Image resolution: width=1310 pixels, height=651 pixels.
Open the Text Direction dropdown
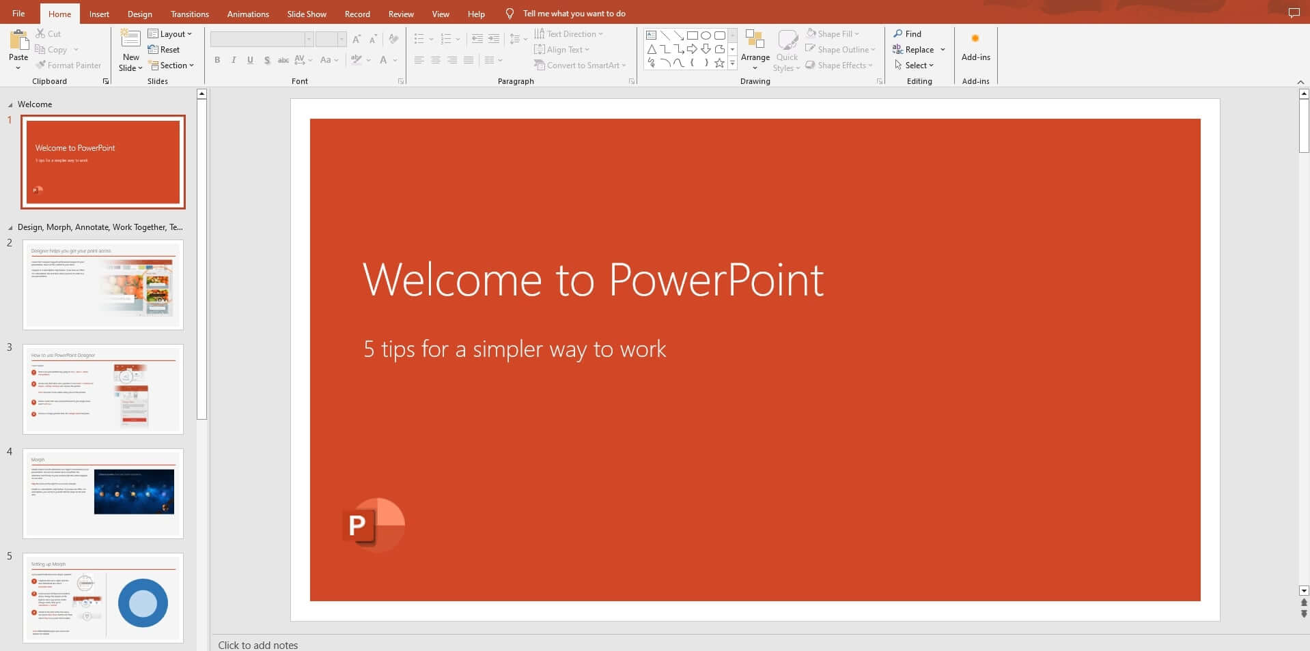click(569, 33)
